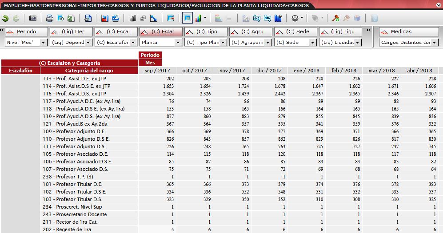Click the grey bar chart icon

tap(132, 18)
